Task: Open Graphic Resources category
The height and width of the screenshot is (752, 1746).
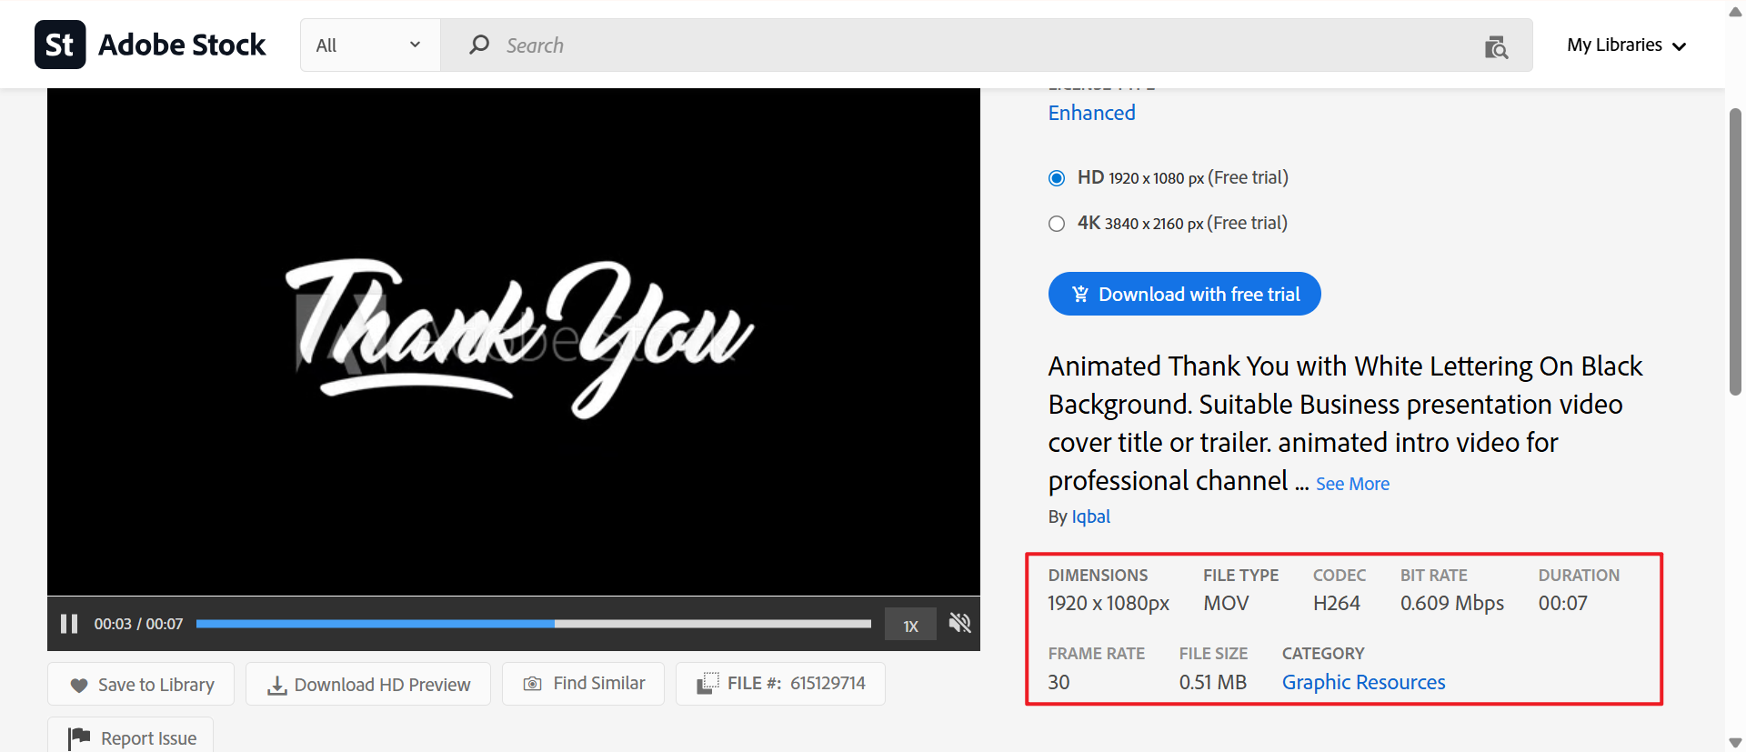Action: click(1363, 682)
